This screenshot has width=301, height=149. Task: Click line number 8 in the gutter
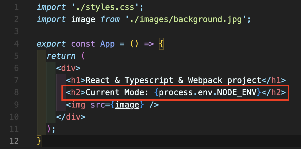(x=16, y=93)
